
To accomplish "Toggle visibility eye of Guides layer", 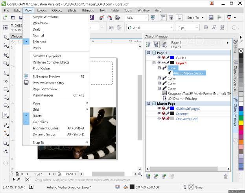I will click(x=159, y=58).
